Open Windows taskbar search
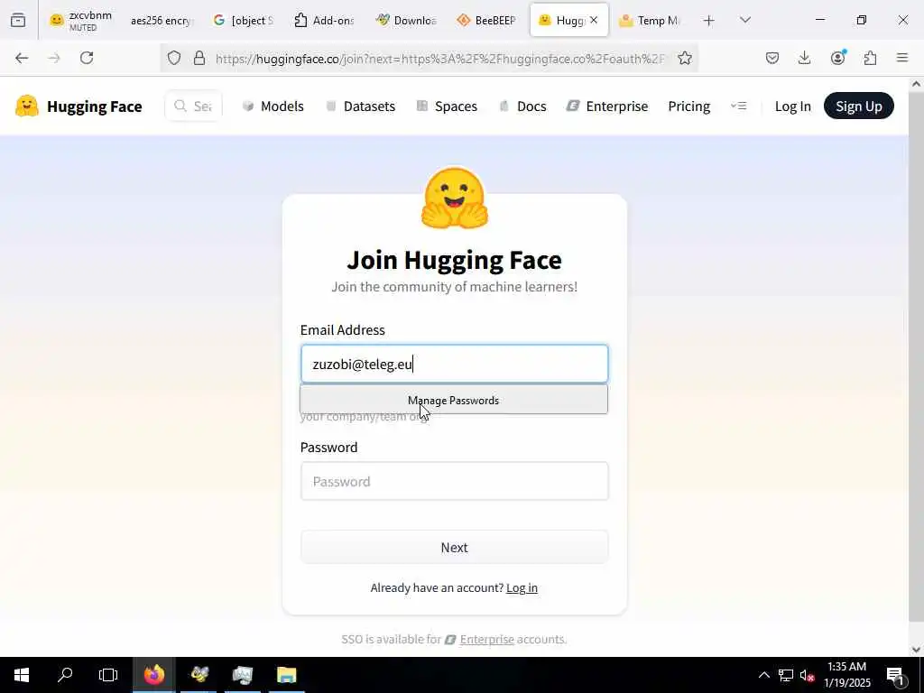The height and width of the screenshot is (693, 924). [65, 675]
